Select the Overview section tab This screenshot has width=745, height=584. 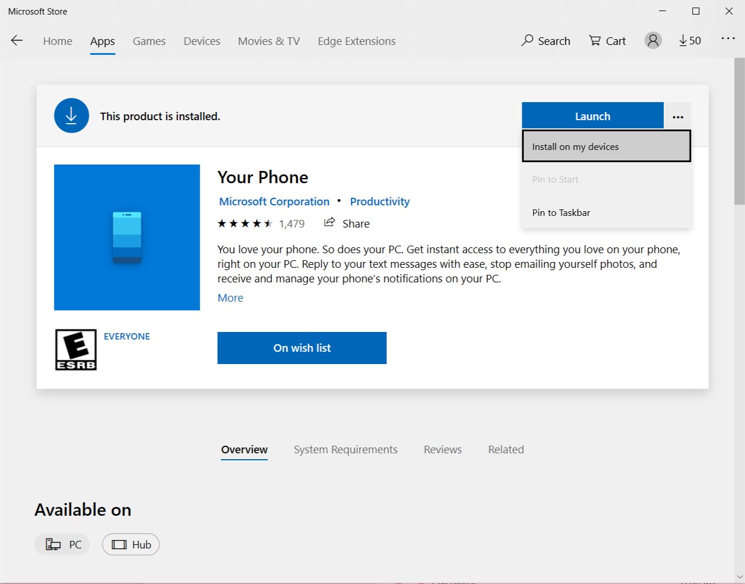(x=244, y=450)
